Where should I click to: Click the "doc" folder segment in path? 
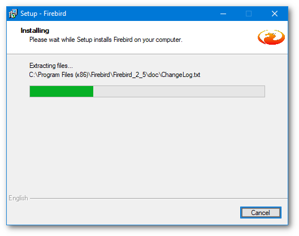pyautogui.click(x=153, y=75)
